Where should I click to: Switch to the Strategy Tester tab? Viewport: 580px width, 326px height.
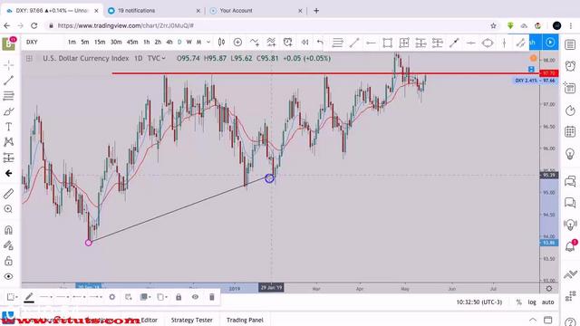(191, 320)
